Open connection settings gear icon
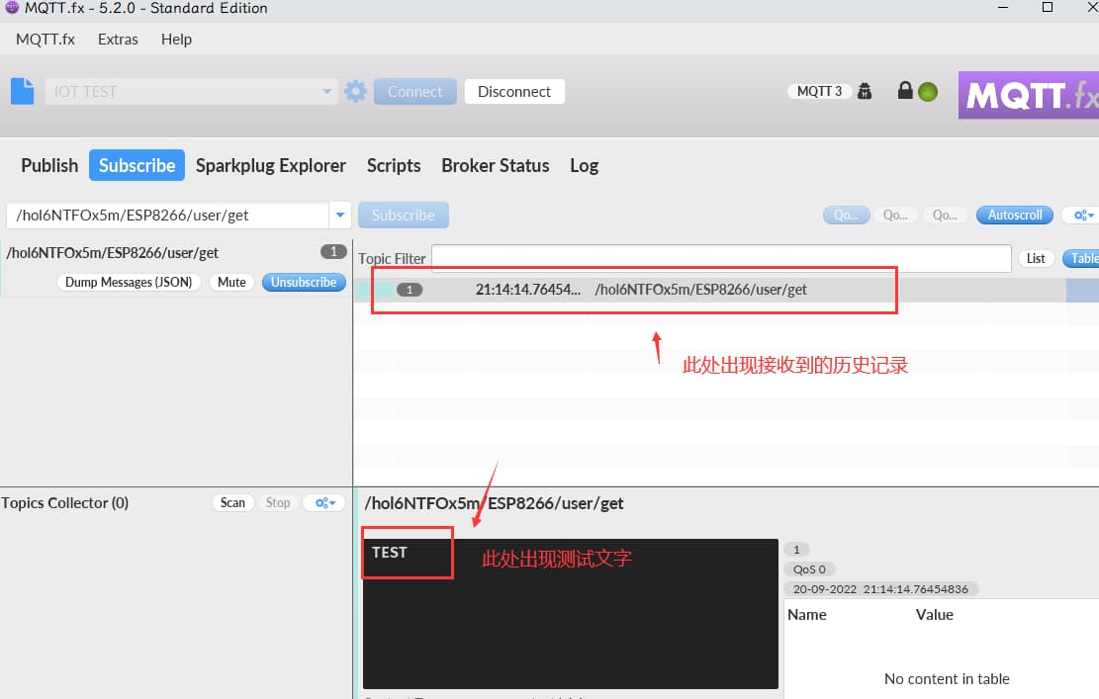 tap(355, 92)
